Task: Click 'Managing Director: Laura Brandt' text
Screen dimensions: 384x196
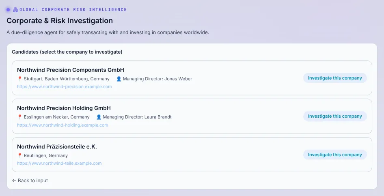Action: [137, 117]
